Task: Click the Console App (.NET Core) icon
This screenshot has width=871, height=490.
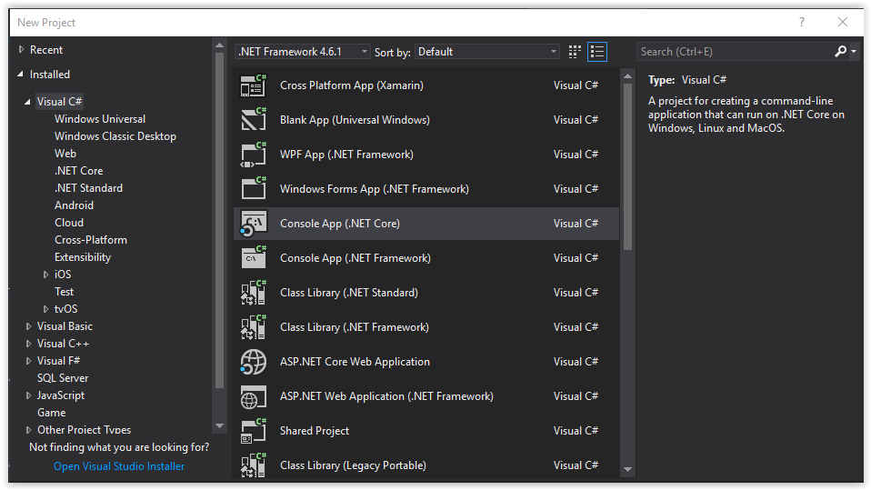Action: click(x=254, y=224)
